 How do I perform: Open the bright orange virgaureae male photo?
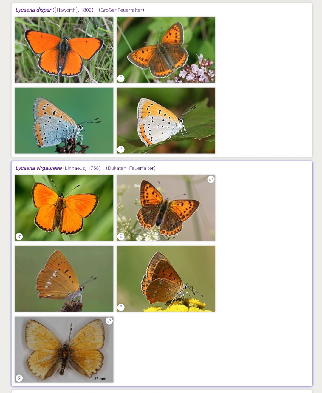(x=64, y=208)
